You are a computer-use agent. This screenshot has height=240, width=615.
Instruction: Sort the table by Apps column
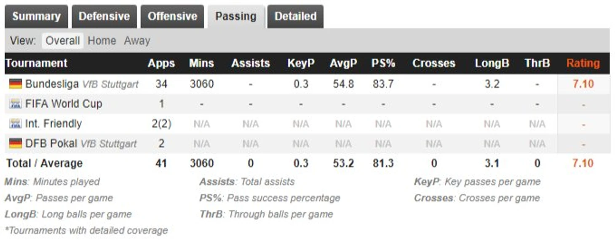pyautogui.click(x=161, y=64)
